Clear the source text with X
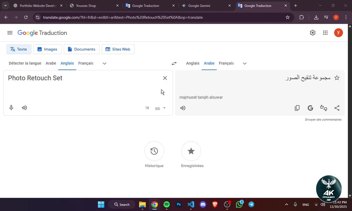The height and width of the screenshot is (211, 352). 165,78
